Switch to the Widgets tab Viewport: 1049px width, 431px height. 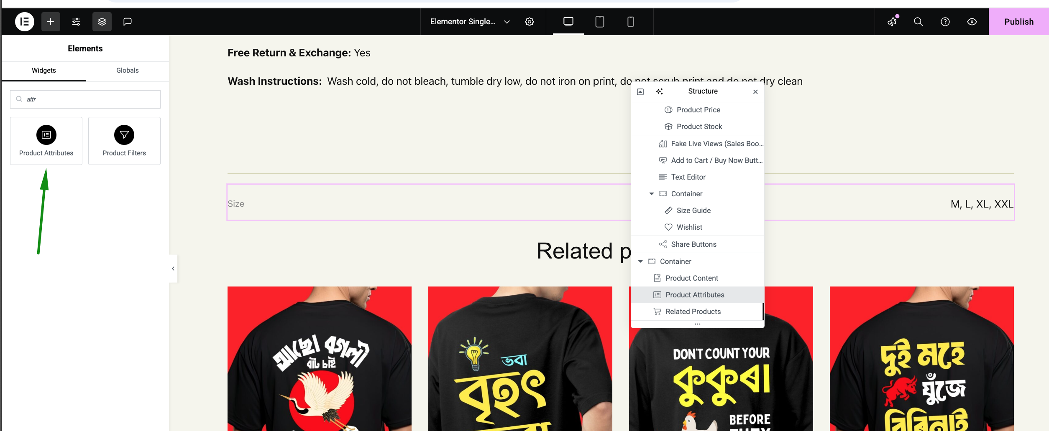coord(44,71)
